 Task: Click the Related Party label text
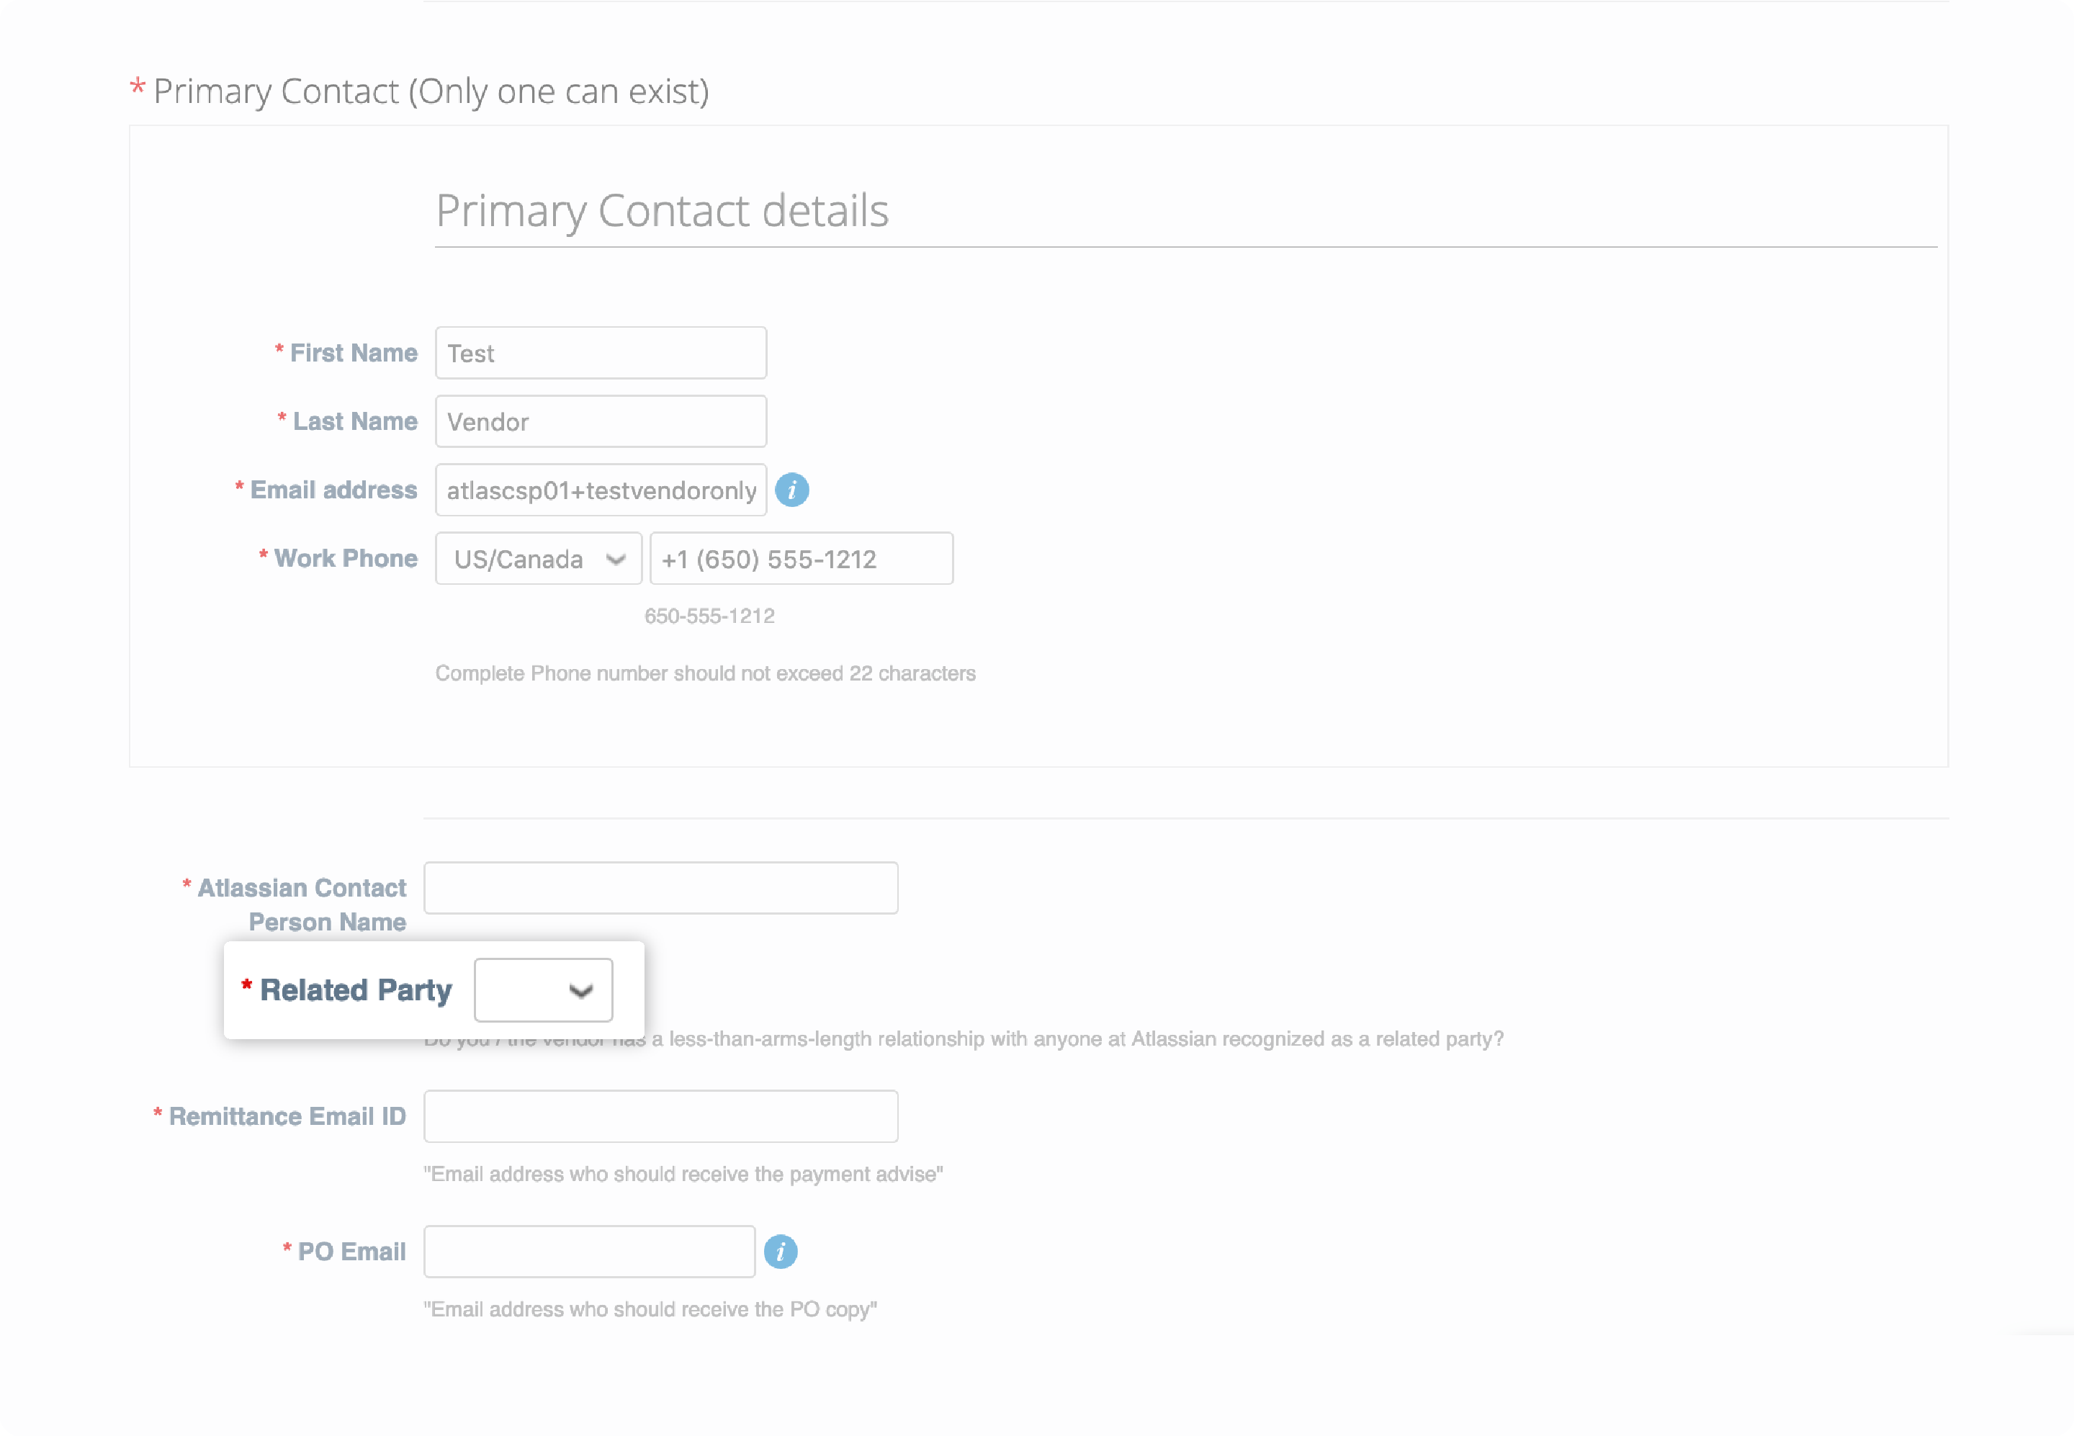click(356, 991)
